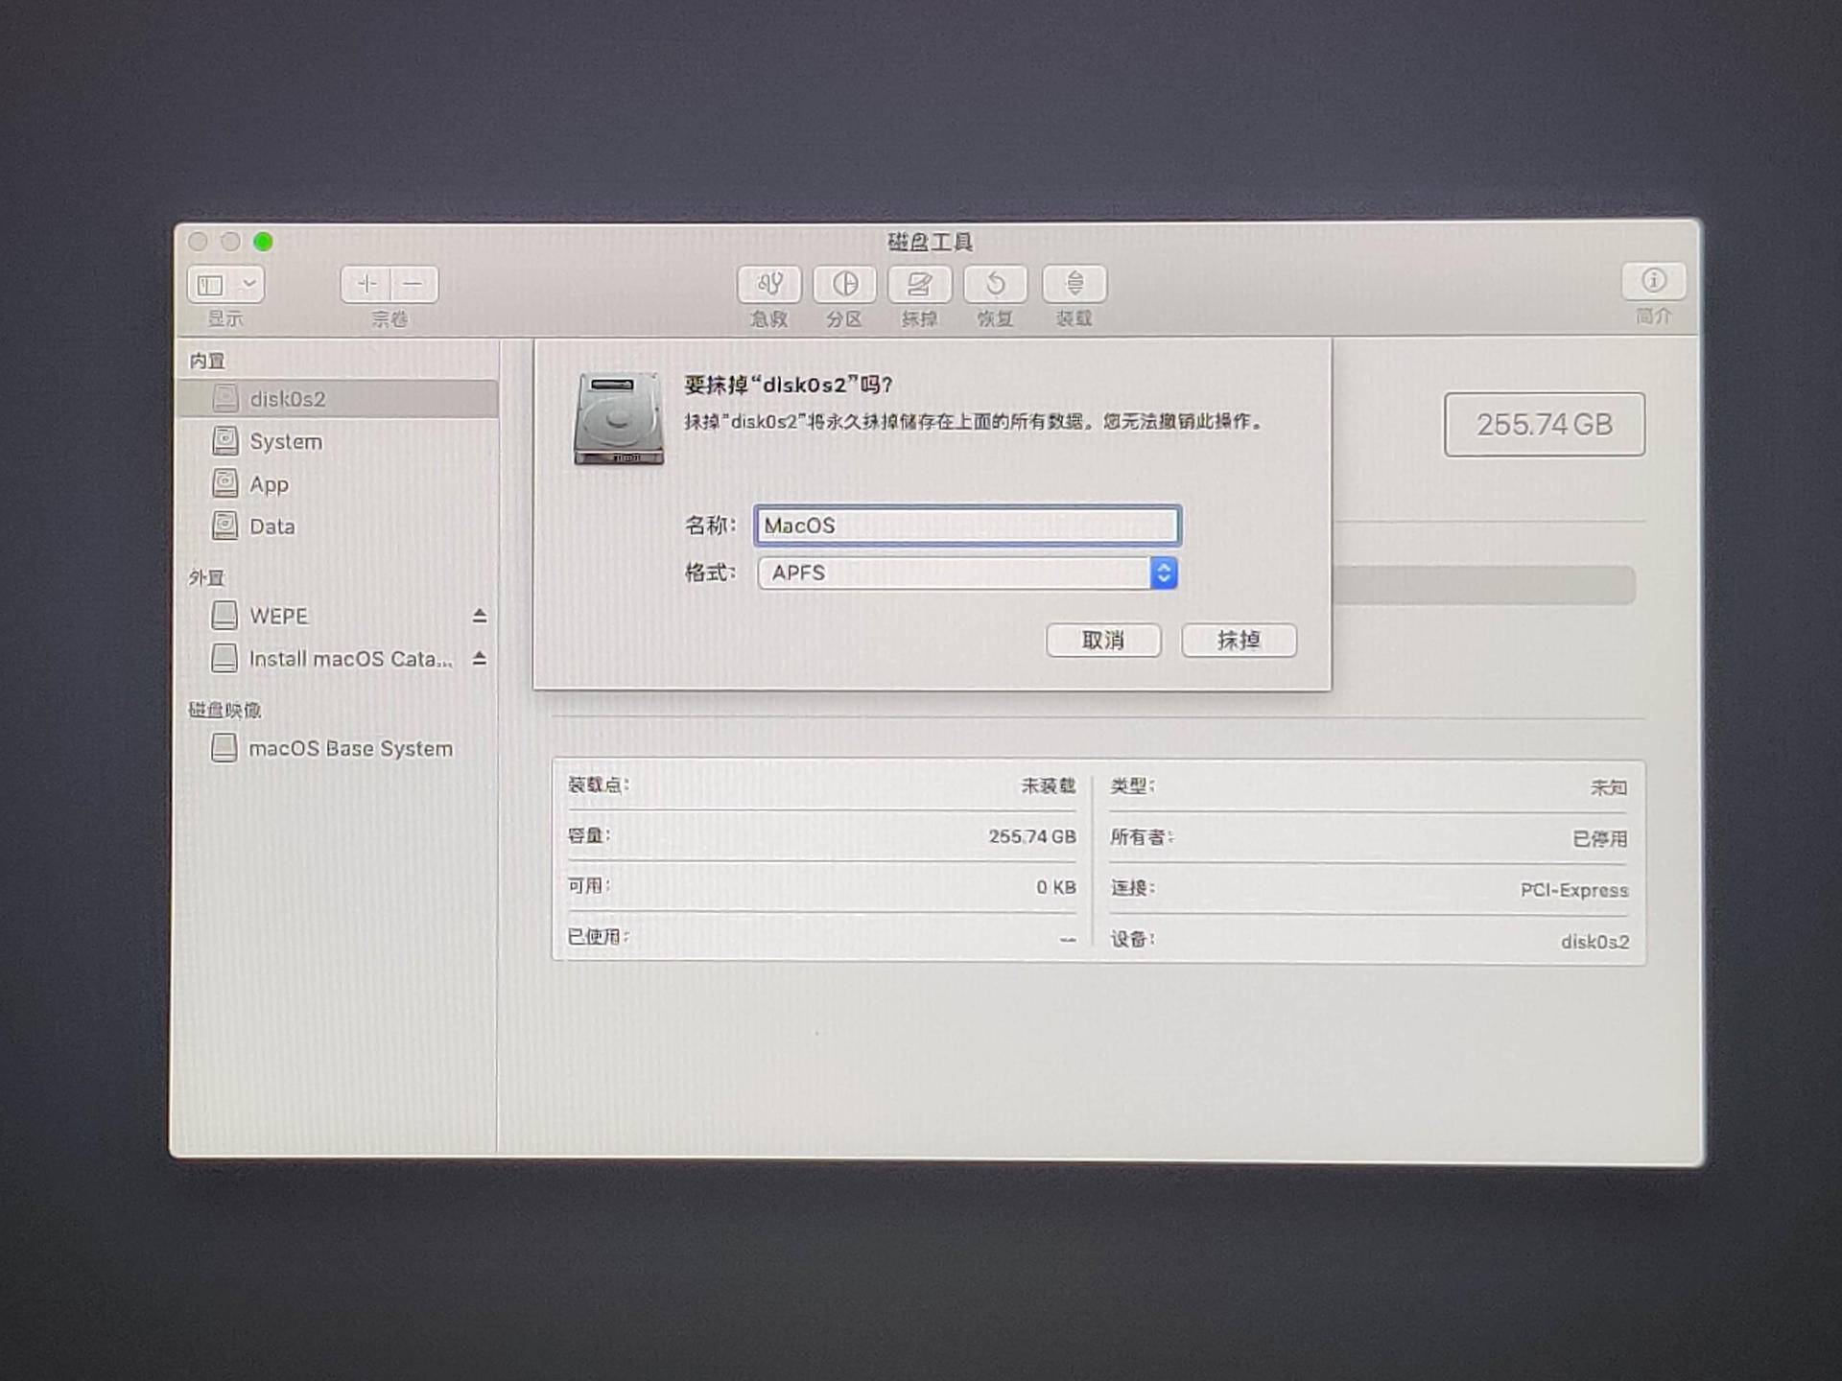Click the hard drive icon in dialog
Screen dimensions: 1842x1381
point(619,419)
